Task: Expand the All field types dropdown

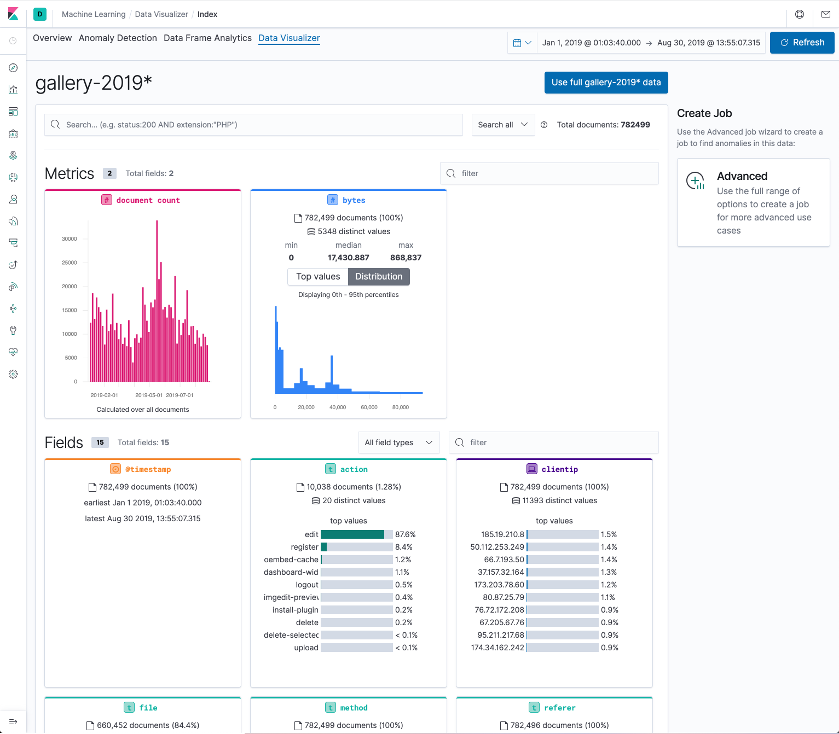Action: pos(399,442)
